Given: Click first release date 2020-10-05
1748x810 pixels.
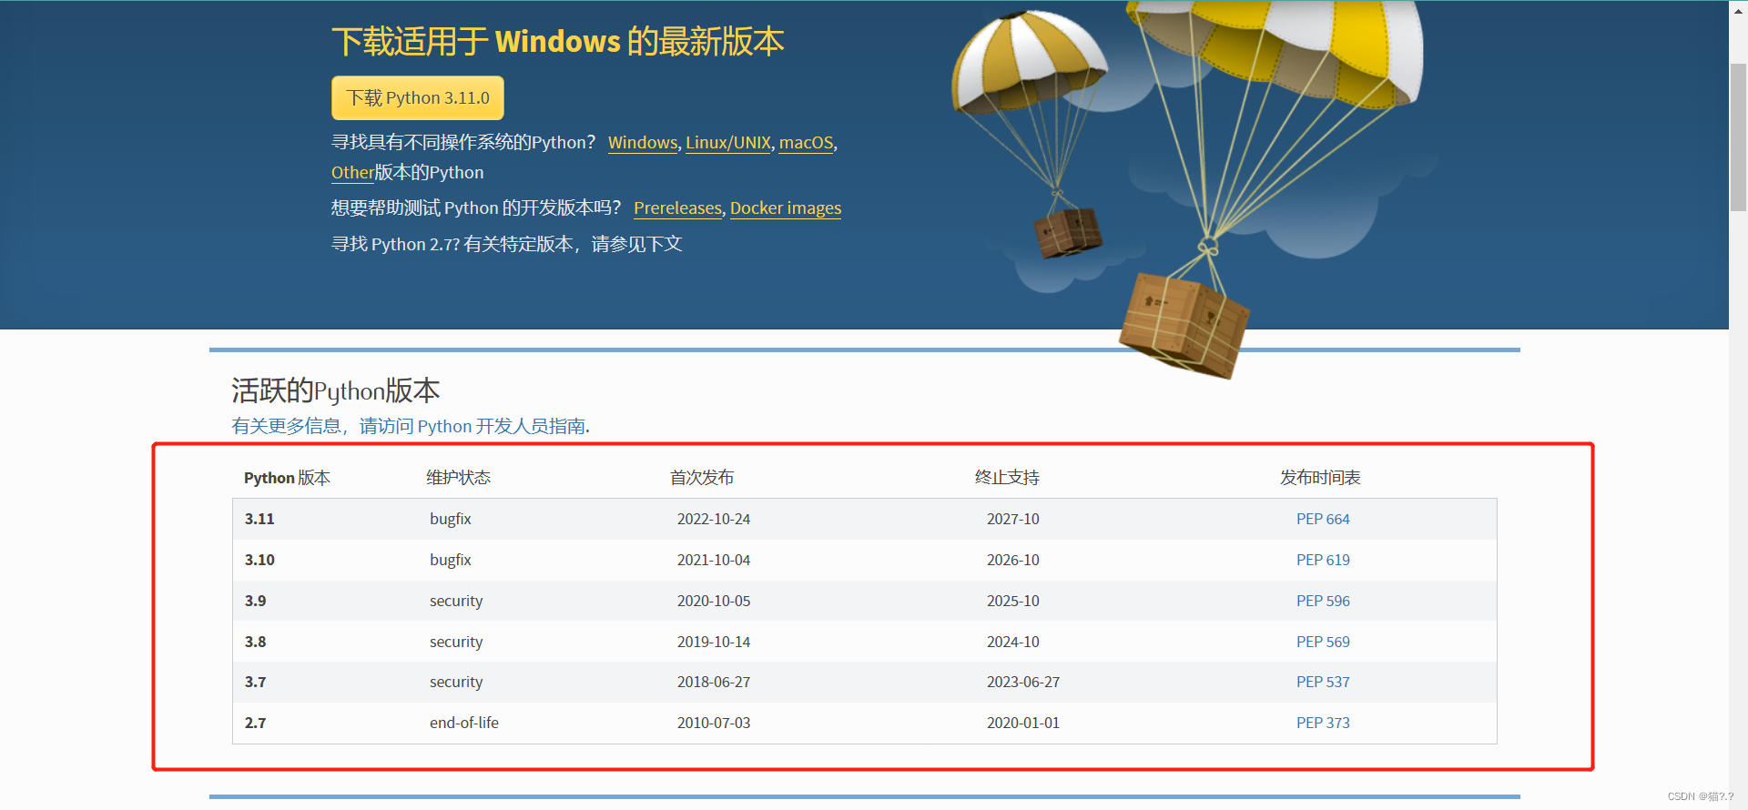Looking at the screenshot, I should click(714, 601).
